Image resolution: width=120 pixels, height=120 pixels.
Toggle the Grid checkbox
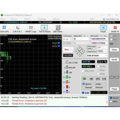83,93
